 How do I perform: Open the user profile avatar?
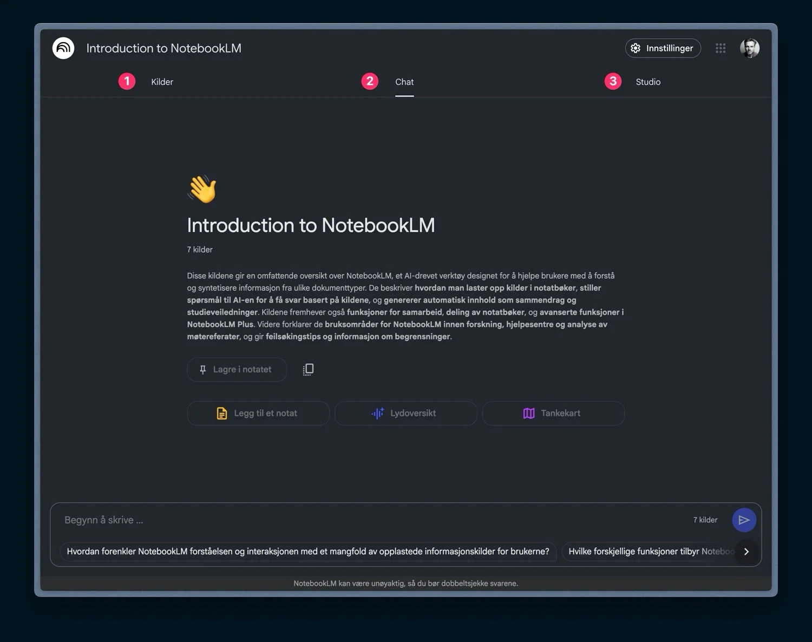(x=750, y=48)
